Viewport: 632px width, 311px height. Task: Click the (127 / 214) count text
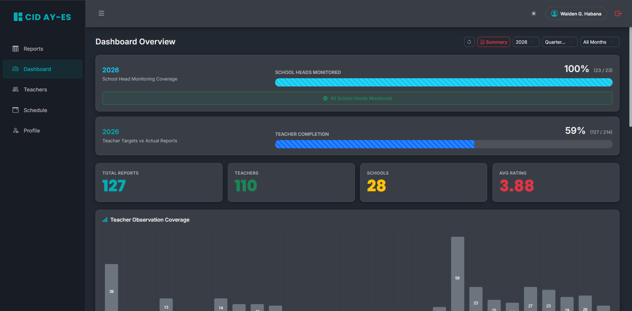pos(601,132)
